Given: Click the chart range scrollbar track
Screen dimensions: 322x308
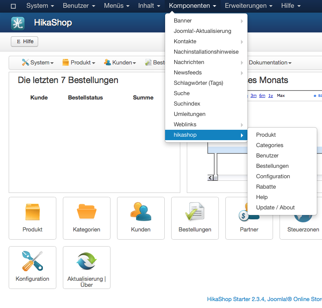Looking at the screenshot, I should tap(232, 178).
